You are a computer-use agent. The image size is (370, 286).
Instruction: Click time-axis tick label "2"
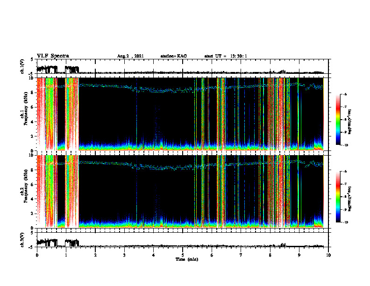(95, 255)
